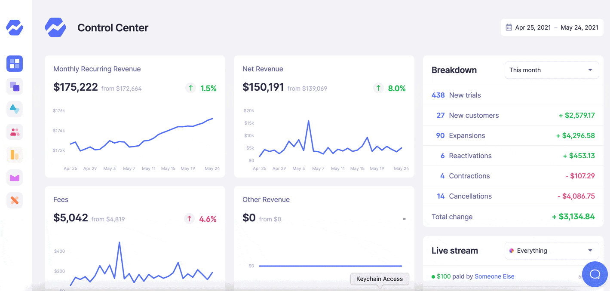Click the Baremetrics logo in the sidebar
The width and height of the screenshot is (610, 291).
click(15, 28)
